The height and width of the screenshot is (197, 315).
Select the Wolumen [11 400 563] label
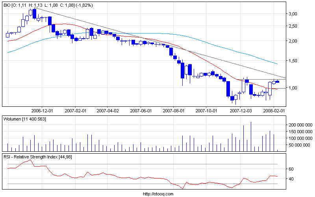(x=25, y=119)
